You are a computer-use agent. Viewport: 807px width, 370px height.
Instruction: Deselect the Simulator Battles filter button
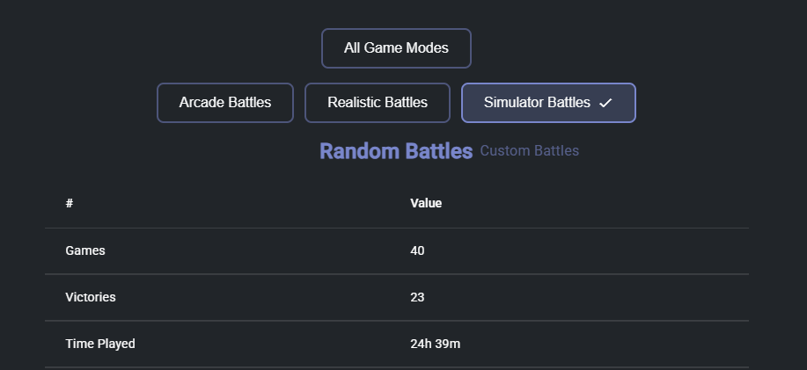tap(537, 103)
